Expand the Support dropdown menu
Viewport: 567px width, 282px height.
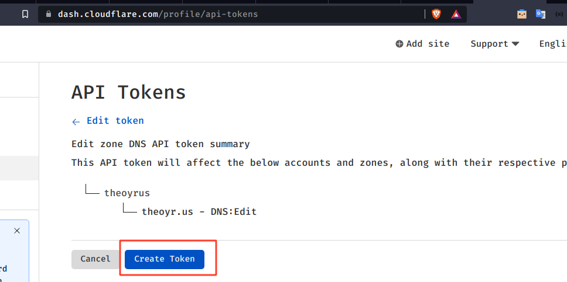(494, 44)
